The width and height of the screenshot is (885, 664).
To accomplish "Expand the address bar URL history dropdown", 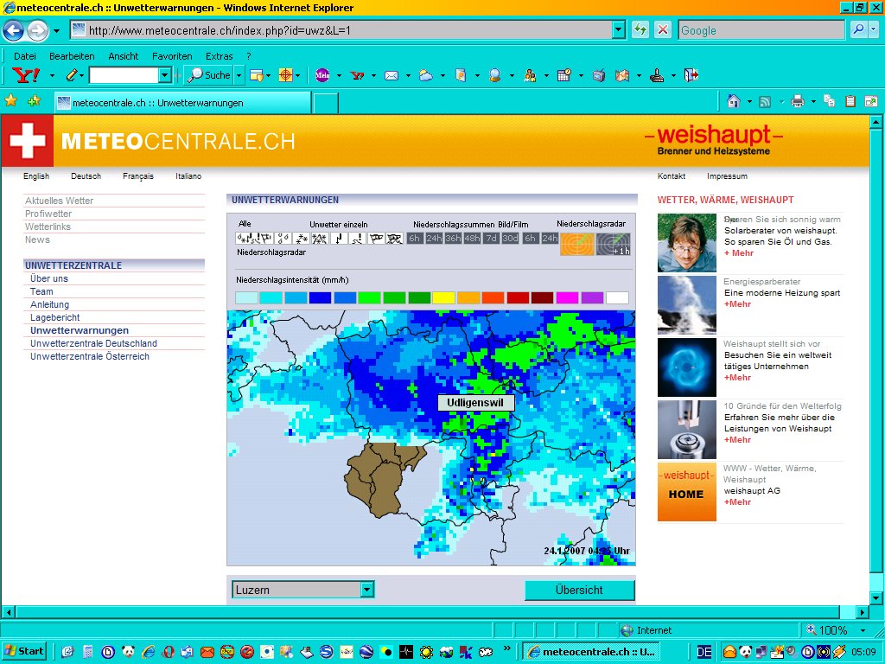I will 619,30.
